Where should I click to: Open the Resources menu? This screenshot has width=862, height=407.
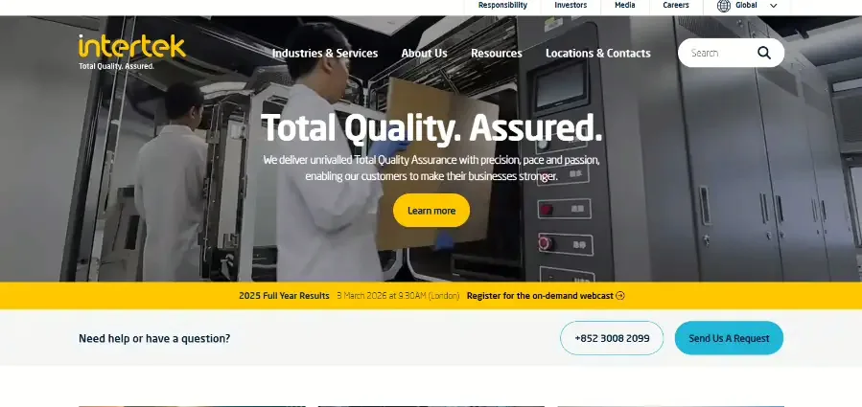point(497,54)
